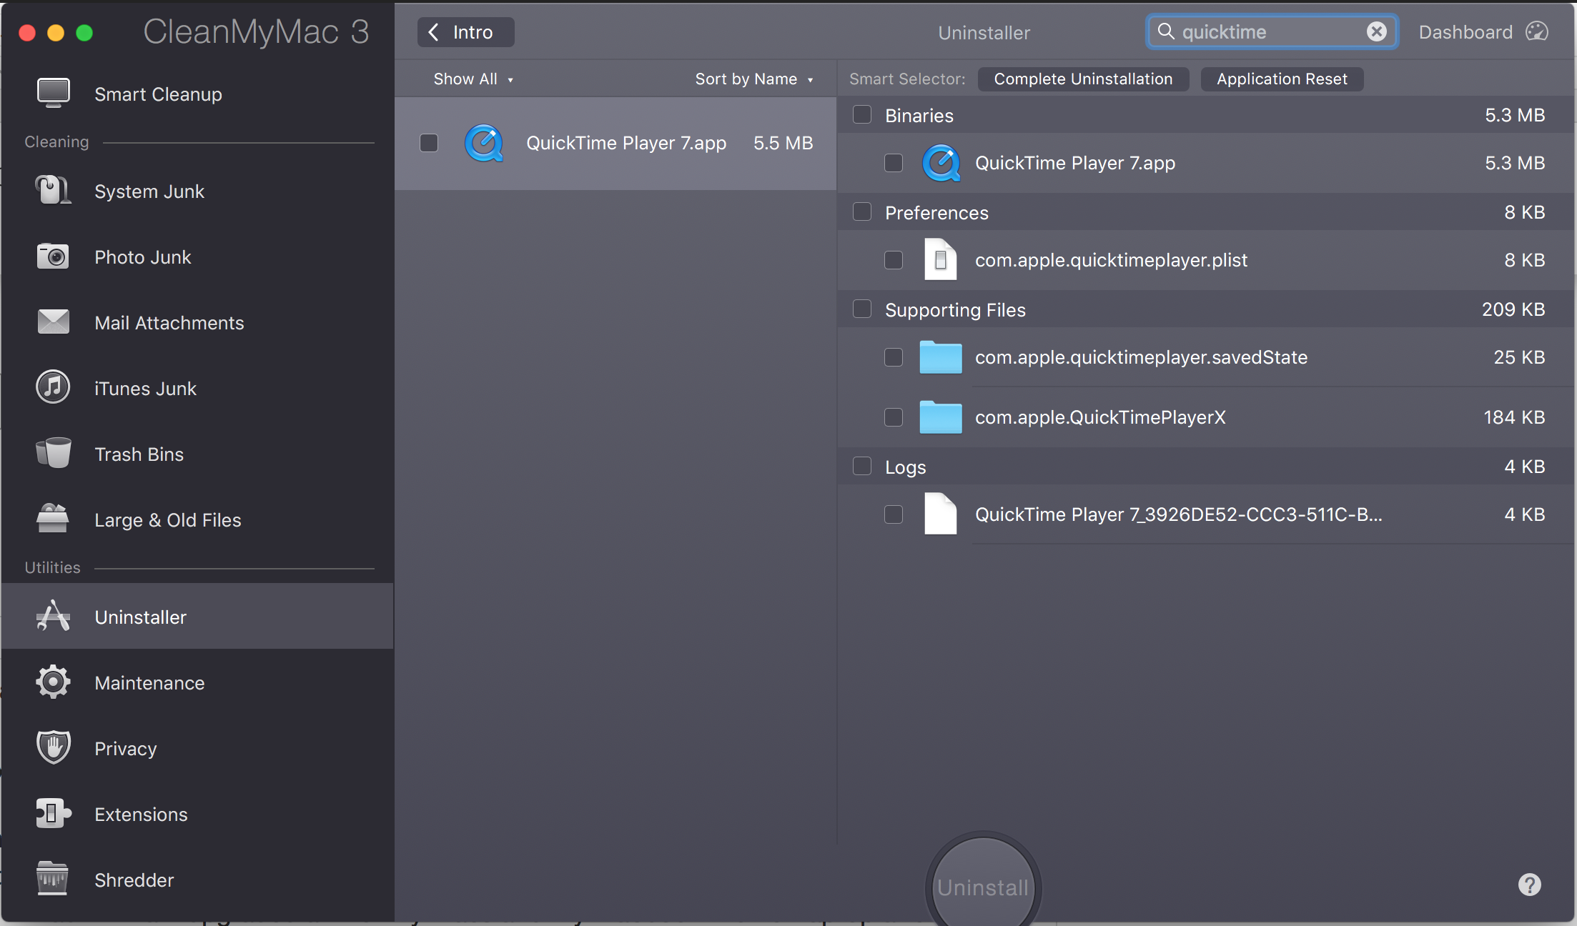Image resolution: width=1577 pixels, height=926 pixels.
Task: Open the Sort by Name dropdown
Action: (x=753, y=79)
